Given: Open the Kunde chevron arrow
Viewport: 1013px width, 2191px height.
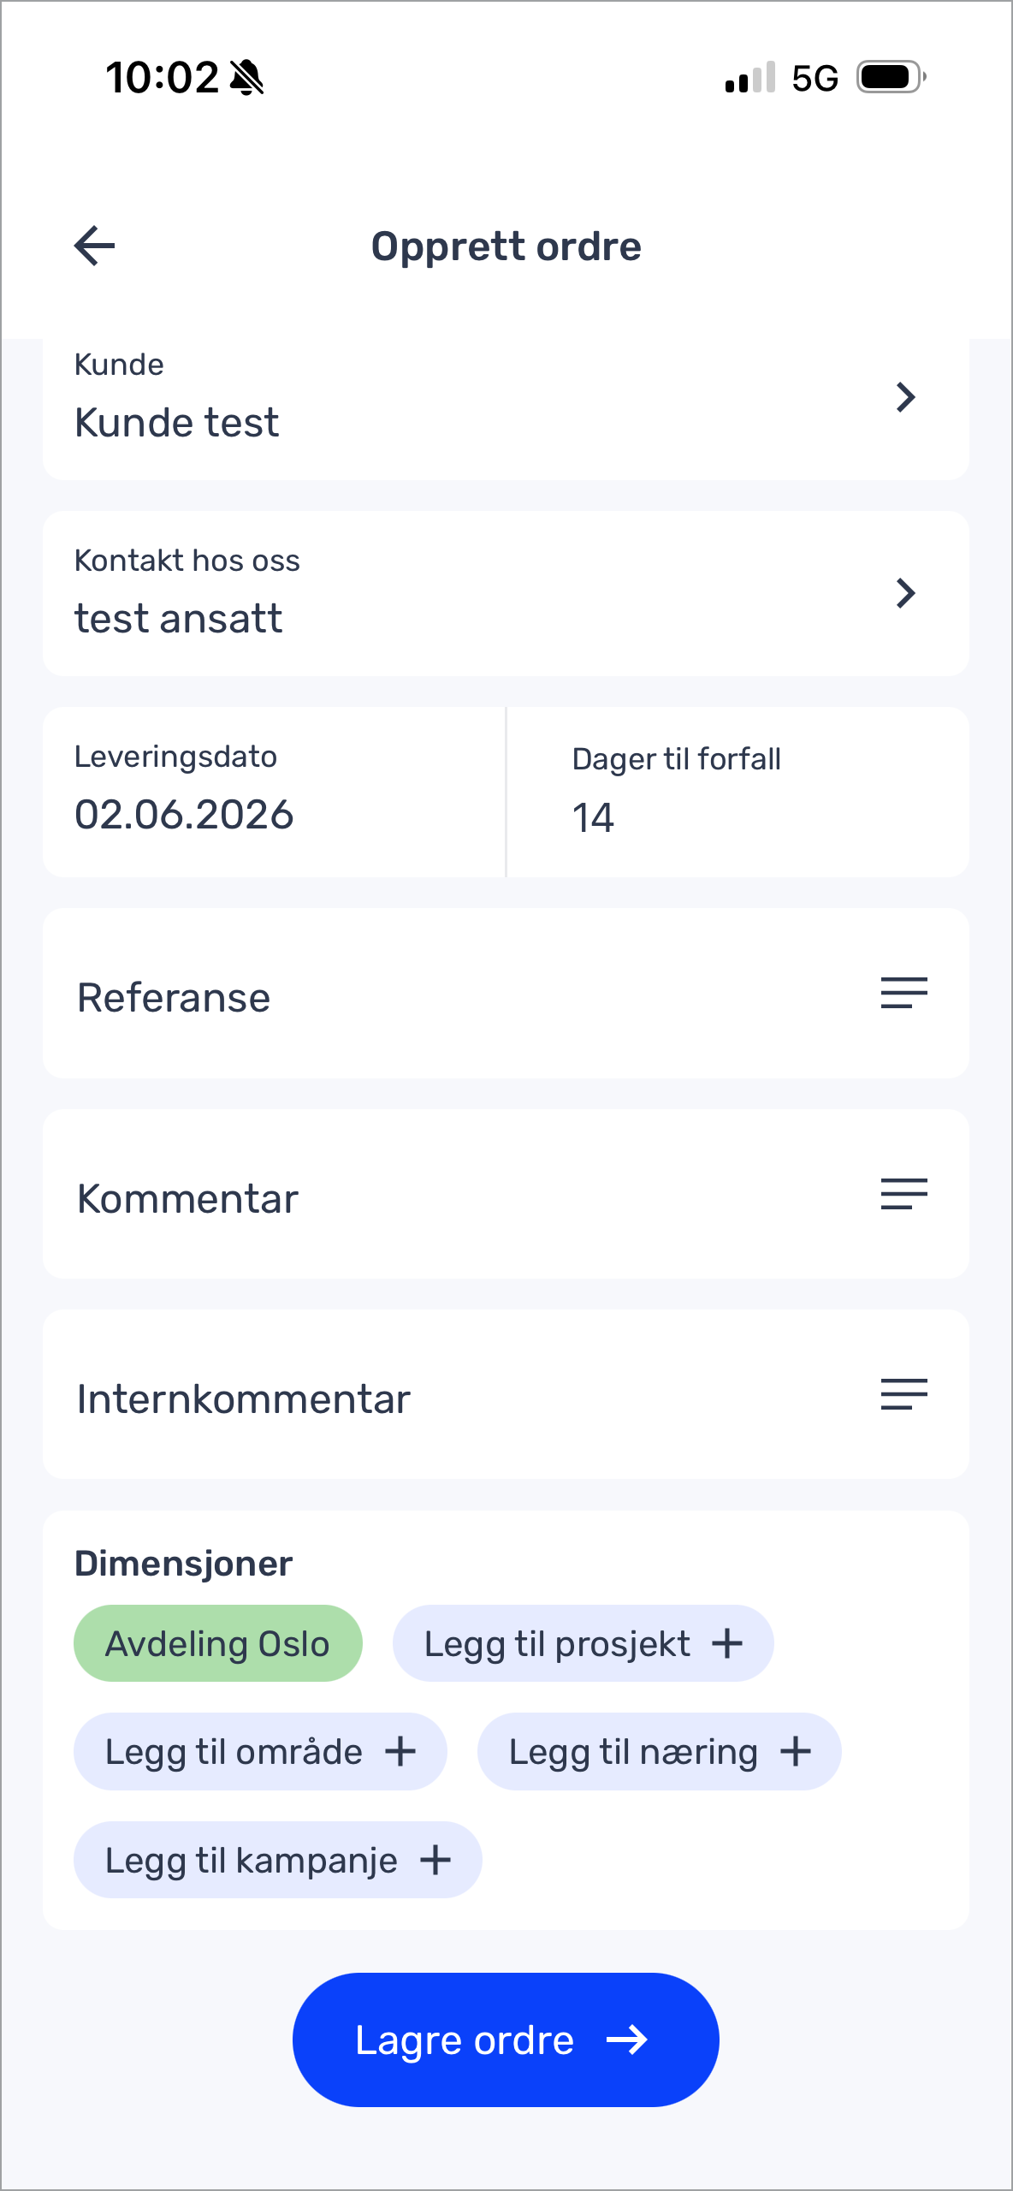Looking at the screenshot, I should 905,397.
